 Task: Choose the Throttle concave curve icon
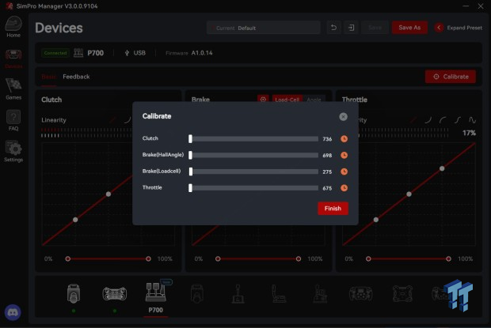click(x=428, y=120)
